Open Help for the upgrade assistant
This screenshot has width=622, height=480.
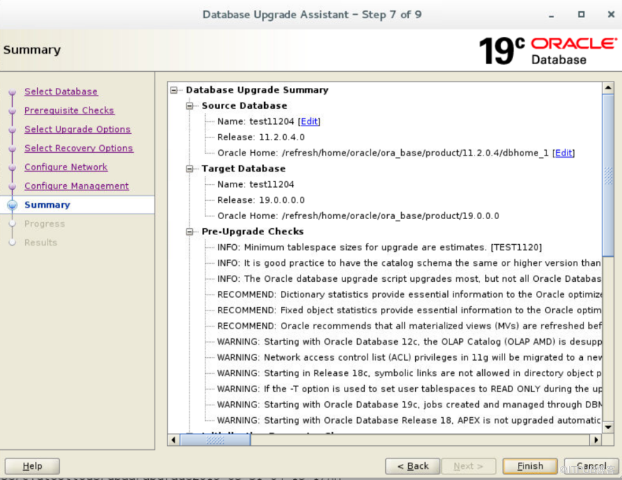click(32, 466)
